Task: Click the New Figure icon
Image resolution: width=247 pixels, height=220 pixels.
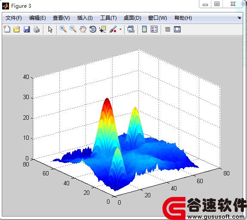Action: coord(7,29)
